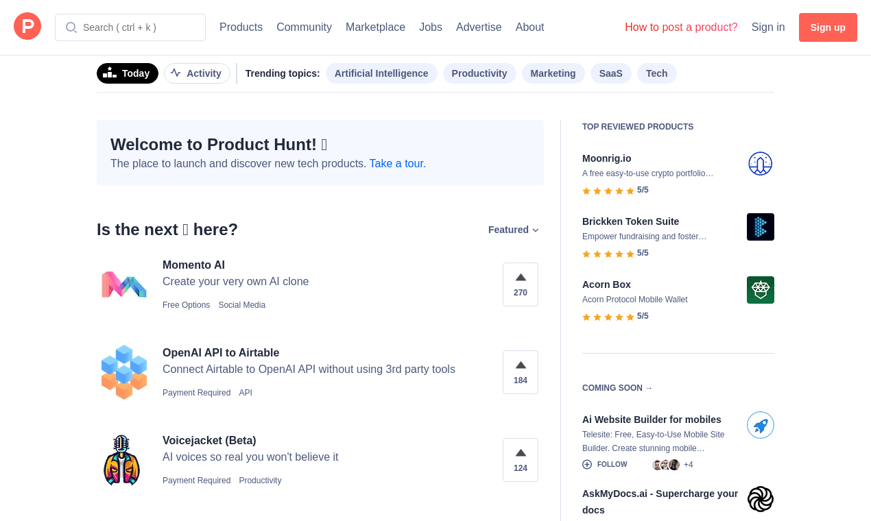Open the Brickken Token Suite logo
Viewport: 871px width, 521px height.
(x=760, y=227)
